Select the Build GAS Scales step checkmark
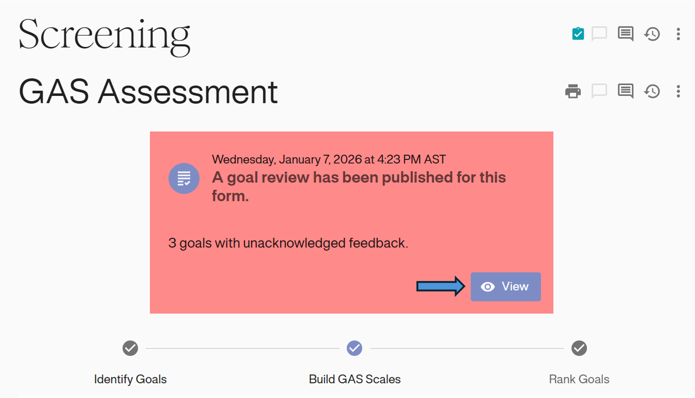The height and width of the screenshot is (398, 695). pos(354,348)
